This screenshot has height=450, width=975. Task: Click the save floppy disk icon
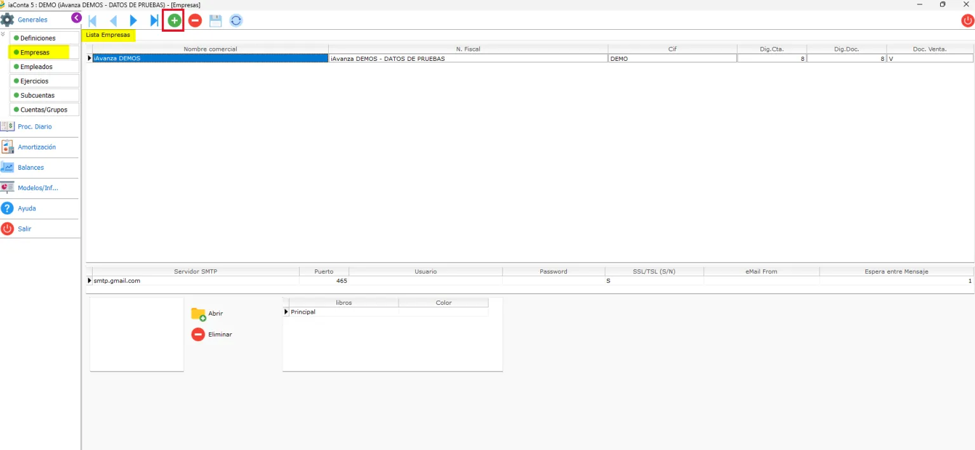pos(215,21)
